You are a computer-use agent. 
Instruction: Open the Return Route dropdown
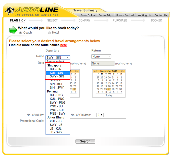click(101, 56)
